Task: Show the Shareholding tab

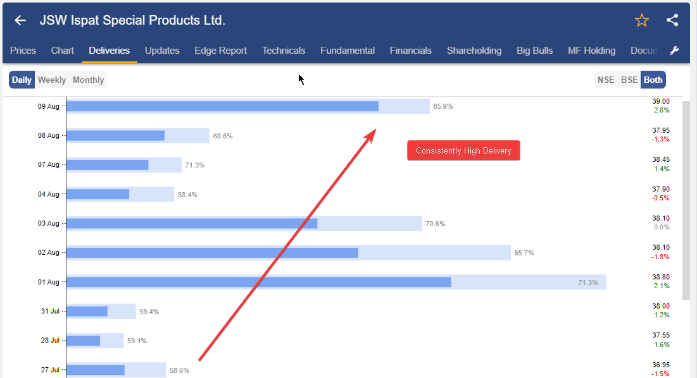Action: coord(474,51)
